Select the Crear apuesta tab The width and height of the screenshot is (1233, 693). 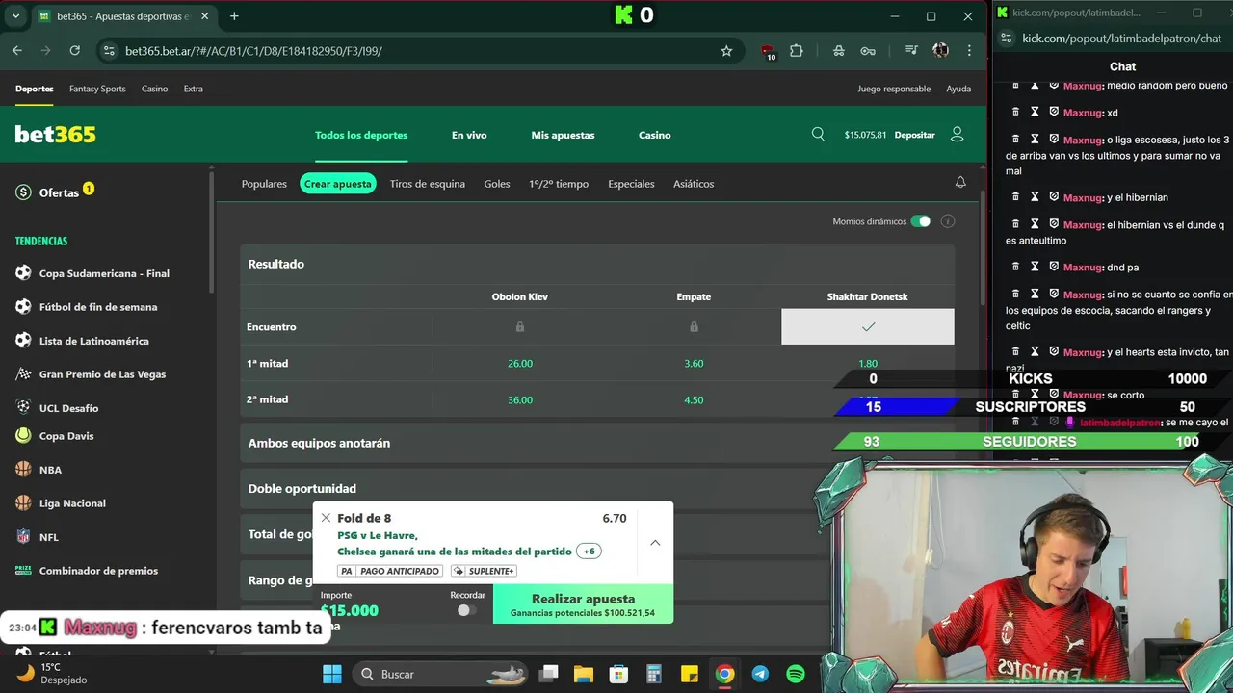337,184
